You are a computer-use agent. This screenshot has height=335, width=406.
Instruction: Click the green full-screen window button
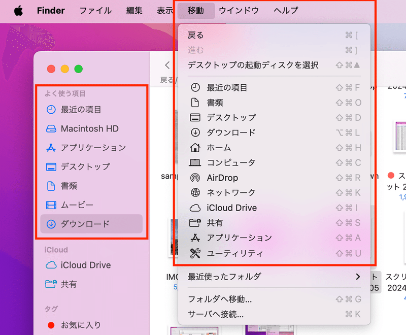[x=79, y=69]
